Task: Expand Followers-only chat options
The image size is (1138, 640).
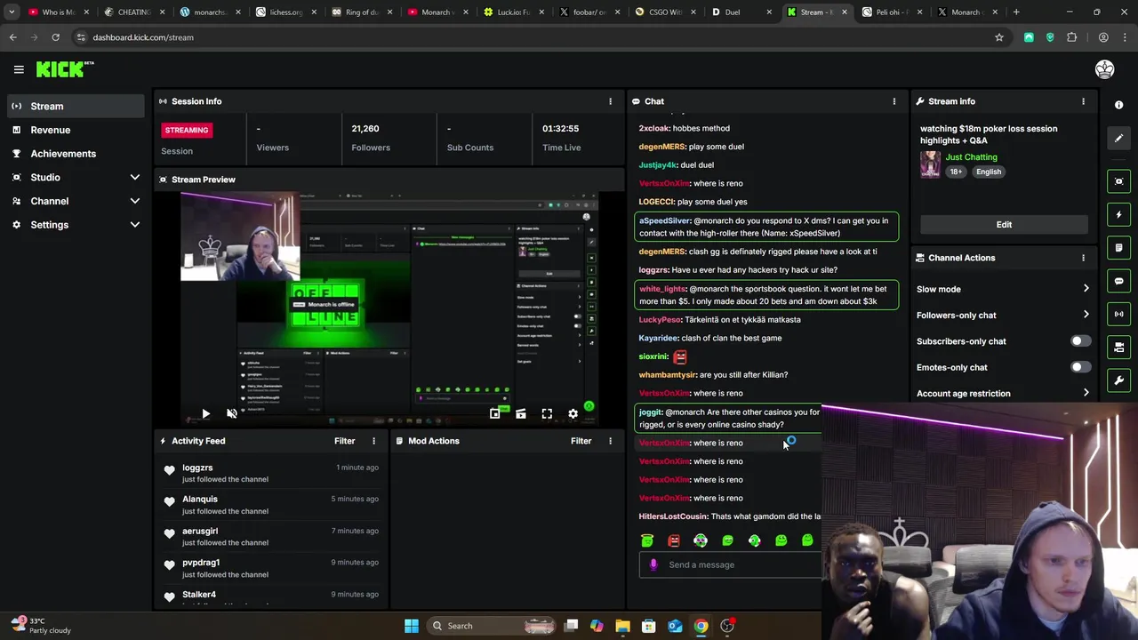Action: tap(1086, 315)
